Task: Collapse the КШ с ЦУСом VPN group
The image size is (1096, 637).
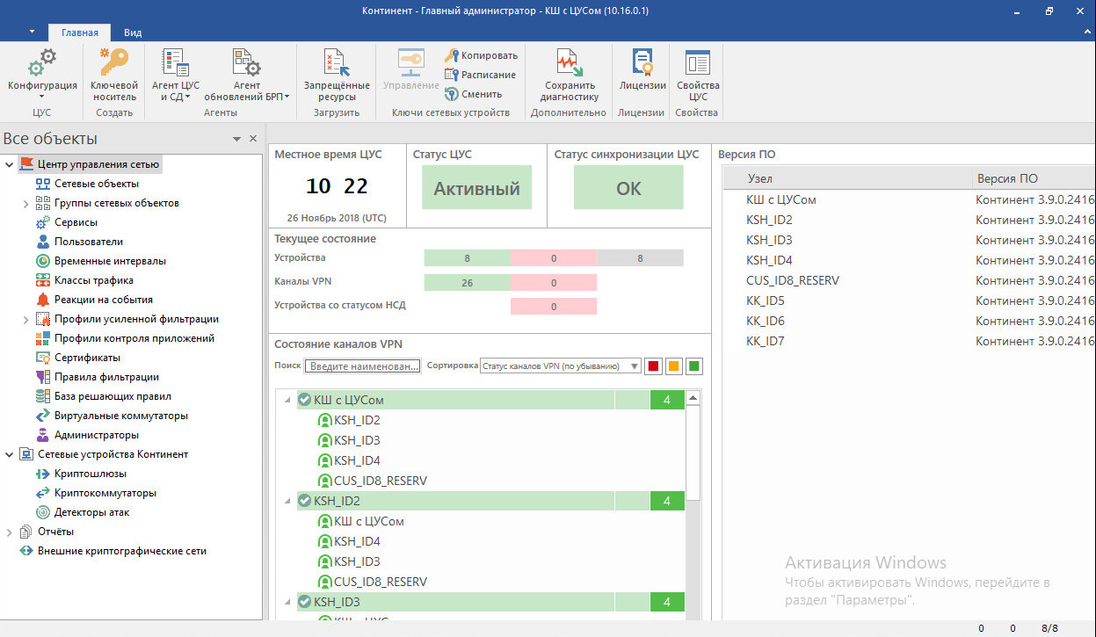Action: 287,400
